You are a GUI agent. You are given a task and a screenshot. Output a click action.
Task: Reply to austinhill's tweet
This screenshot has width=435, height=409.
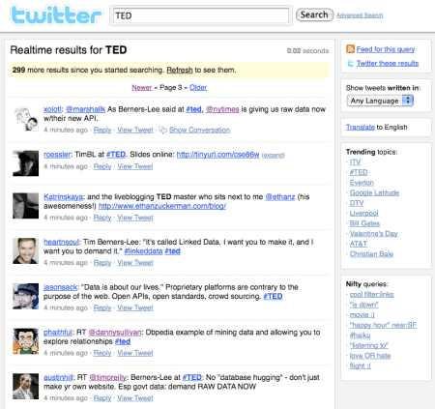pyautogui.click(x=102, y=398)
